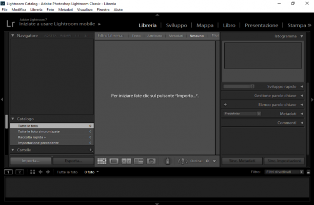Image resolution: width=314 pixels, height=205 pixels.
Task: Go forward with the right arrow icon
Action: 48,172
